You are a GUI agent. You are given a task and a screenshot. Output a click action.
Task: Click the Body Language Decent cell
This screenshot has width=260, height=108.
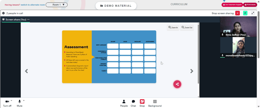pos(113,46)
